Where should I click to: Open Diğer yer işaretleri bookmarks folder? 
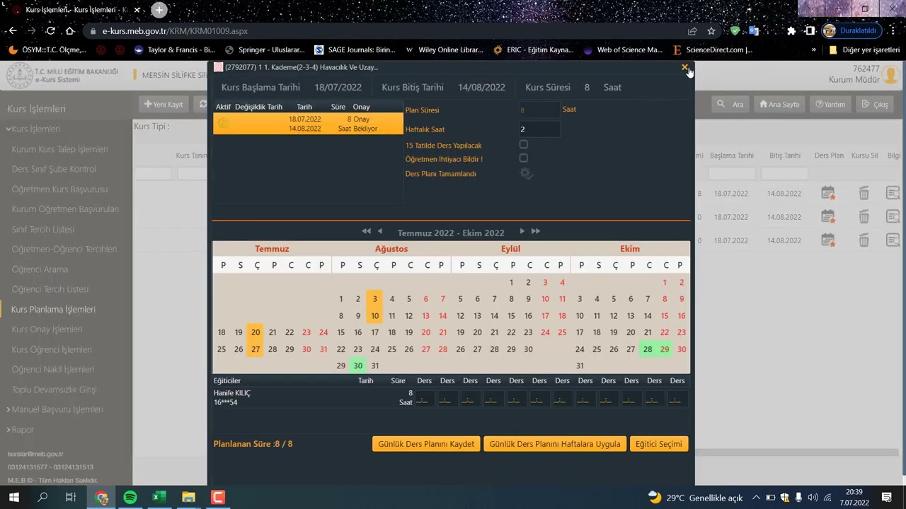point(865,49)
